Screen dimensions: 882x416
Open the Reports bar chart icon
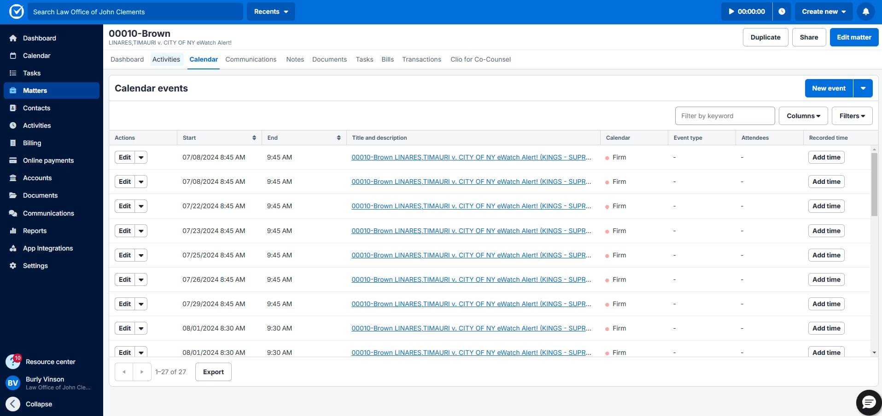[13, 231]
